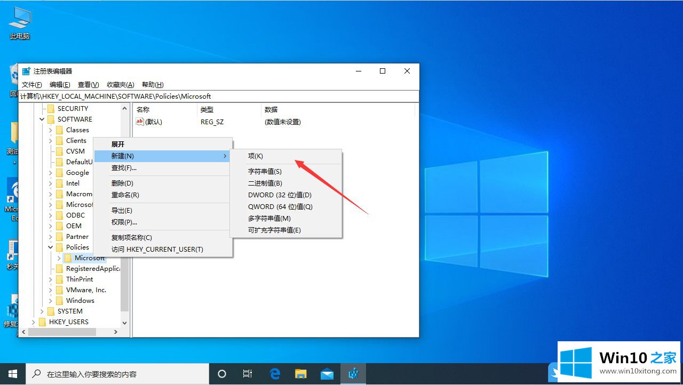Expand the Windows key chevron
The height and width of the screenshot is (385, 683).
(51, 301)
